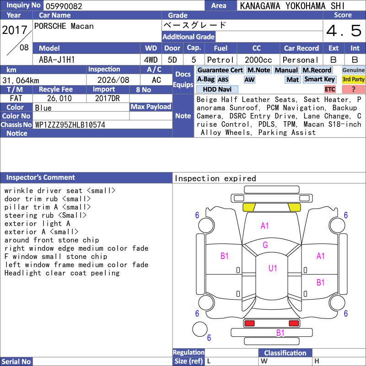This screenshot has height=366, width=366.
Task: Click the 6 beside front-left wheel
Action: pos(197,215)
